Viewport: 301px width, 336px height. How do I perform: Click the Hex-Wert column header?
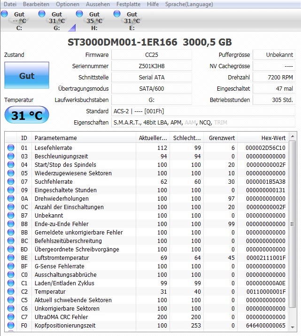coord(263,138)
